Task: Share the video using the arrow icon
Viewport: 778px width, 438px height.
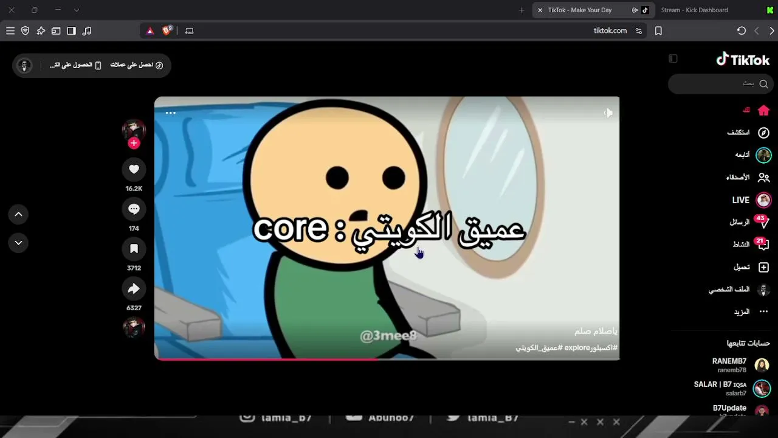Action: (x=134, y=289)
